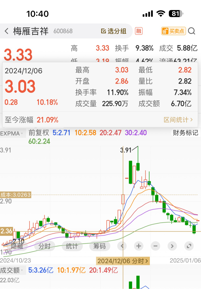Tap the 成交量 225.90万 value

point(115,103)
